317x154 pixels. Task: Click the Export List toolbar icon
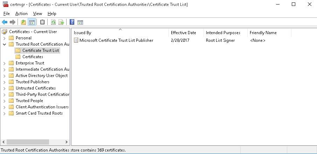coord(61,22)
